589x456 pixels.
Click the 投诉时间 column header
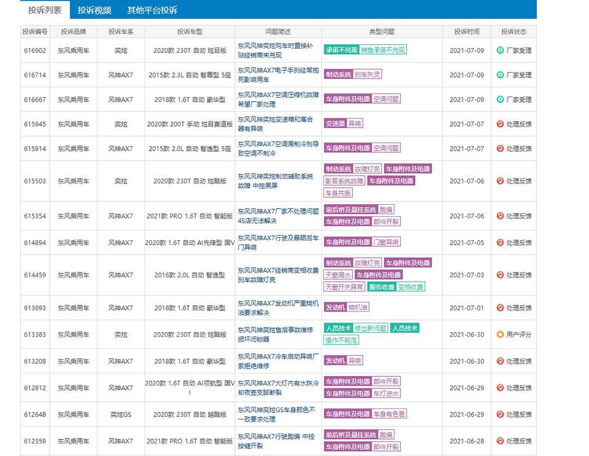click(466, 32)
